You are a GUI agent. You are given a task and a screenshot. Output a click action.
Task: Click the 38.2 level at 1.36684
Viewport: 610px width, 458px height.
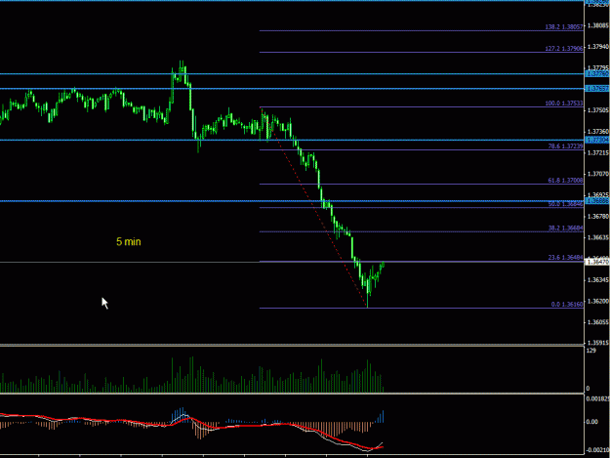pyautogui.click(x=565, y=229)
